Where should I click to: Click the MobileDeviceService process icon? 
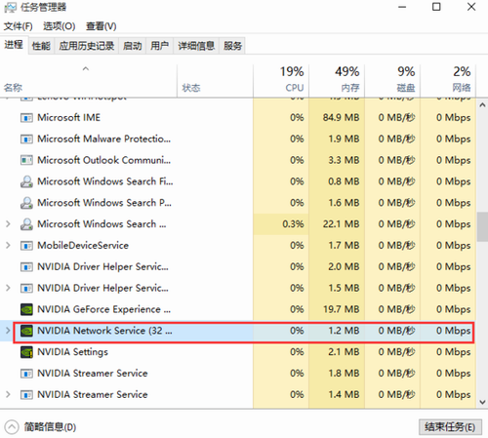point(26,246)
